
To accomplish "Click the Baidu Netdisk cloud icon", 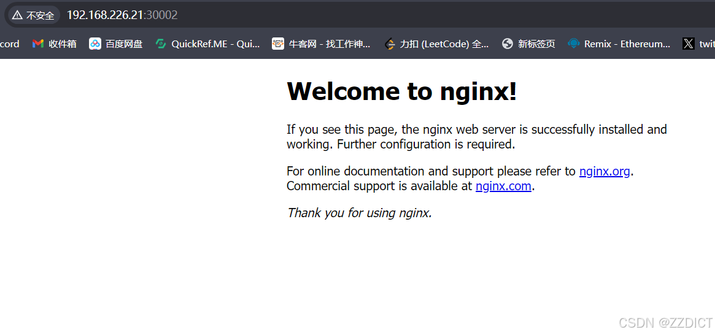I will pyautogui.click(x=95, y=44).
